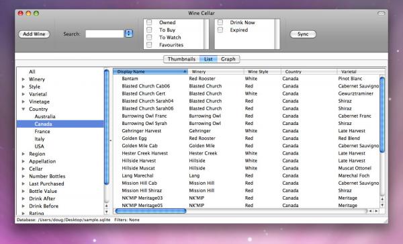Click wine list scroll-down arrow
This screenshot has width=403, height=244.
pyautogui.click(x=382, y=205)
